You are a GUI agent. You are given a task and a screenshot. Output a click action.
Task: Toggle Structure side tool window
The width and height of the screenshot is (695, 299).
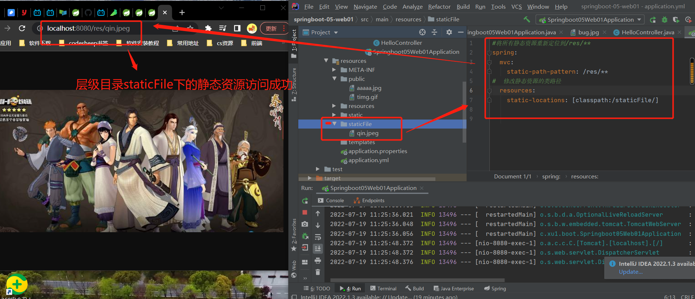pyautogui.click(x=294, y=84)
